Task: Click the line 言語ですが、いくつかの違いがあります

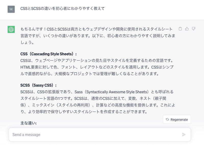Action: [x=98, y=36]
